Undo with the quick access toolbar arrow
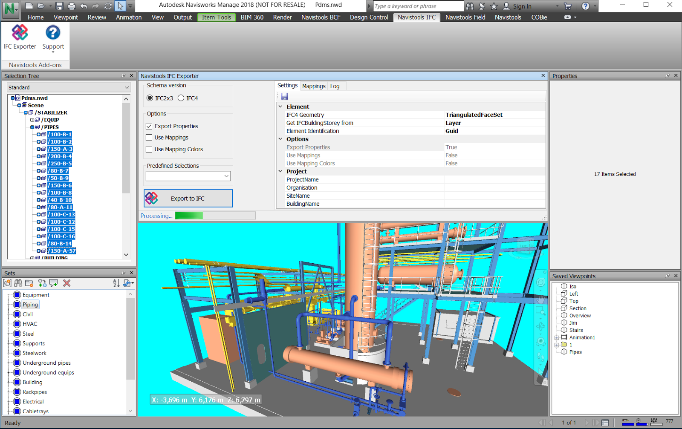Image resolution: width=682 pixels, height=429 pixels. click(x=84, y=6)
